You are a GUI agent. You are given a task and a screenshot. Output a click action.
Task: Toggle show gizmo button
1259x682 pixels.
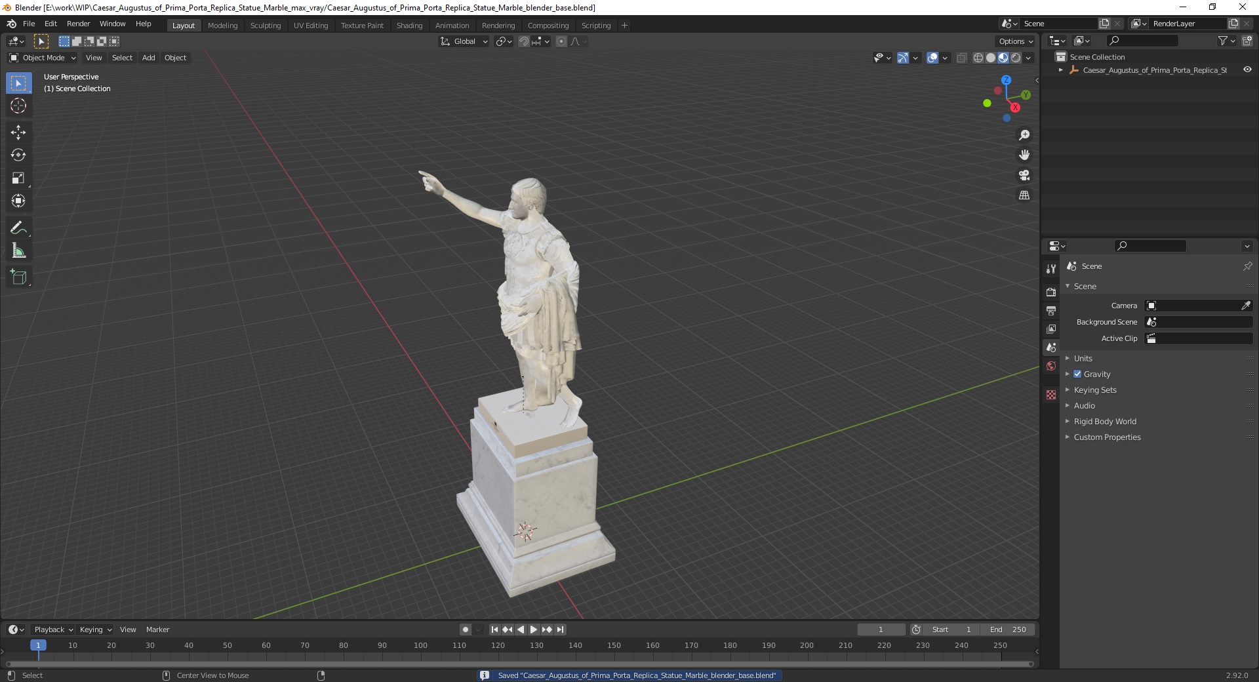tap(902, 58)
